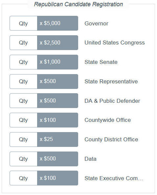This screenshot has width=157, height=195.
Task: Click the Governor label text
Action: point(96,23)
